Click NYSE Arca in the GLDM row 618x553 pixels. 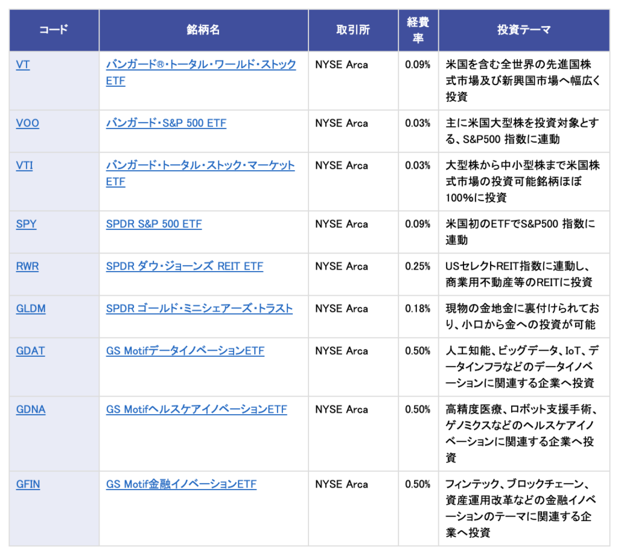pos(342,308)
